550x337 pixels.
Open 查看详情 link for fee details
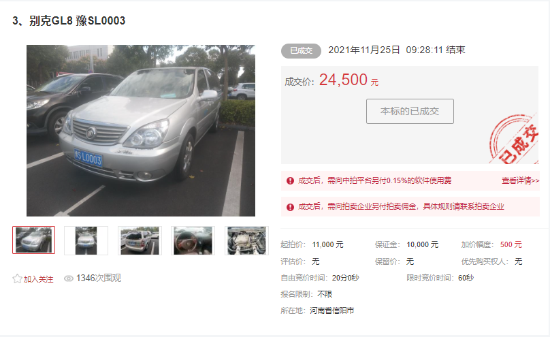coord(520,180)
